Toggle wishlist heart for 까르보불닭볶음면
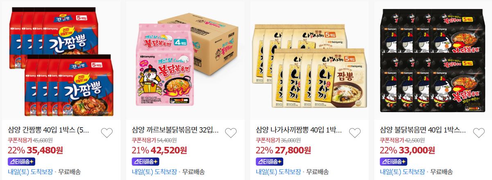The image size is (492, 180). (231, 133)
